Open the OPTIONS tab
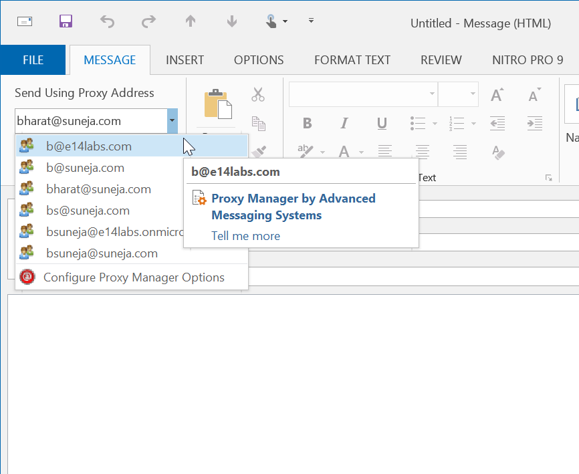 pyautogui.click(x=259, y=60)
